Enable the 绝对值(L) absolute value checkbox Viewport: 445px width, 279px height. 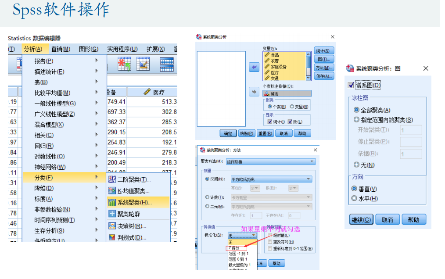270,235
